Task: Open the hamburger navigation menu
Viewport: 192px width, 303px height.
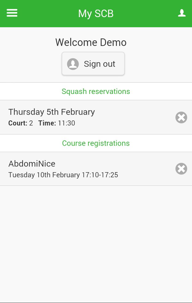Action: click(x=12, y=13)
